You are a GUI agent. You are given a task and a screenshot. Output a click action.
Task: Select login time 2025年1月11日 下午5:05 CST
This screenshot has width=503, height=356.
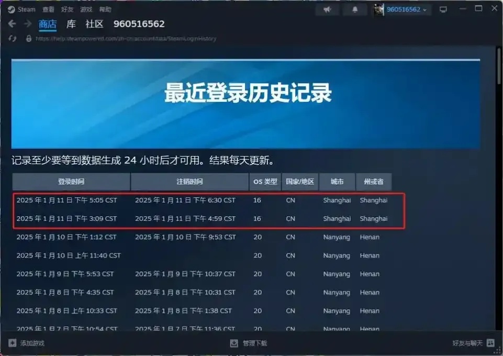click(66, 200)
